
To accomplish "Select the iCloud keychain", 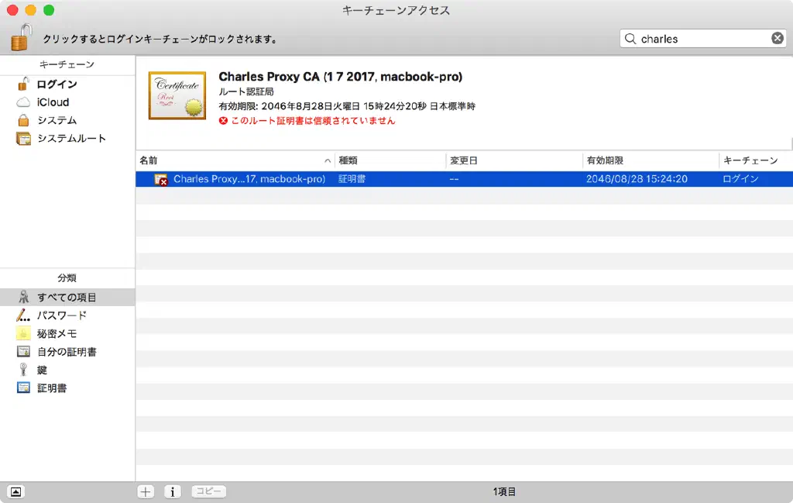I will click(53, 102).
